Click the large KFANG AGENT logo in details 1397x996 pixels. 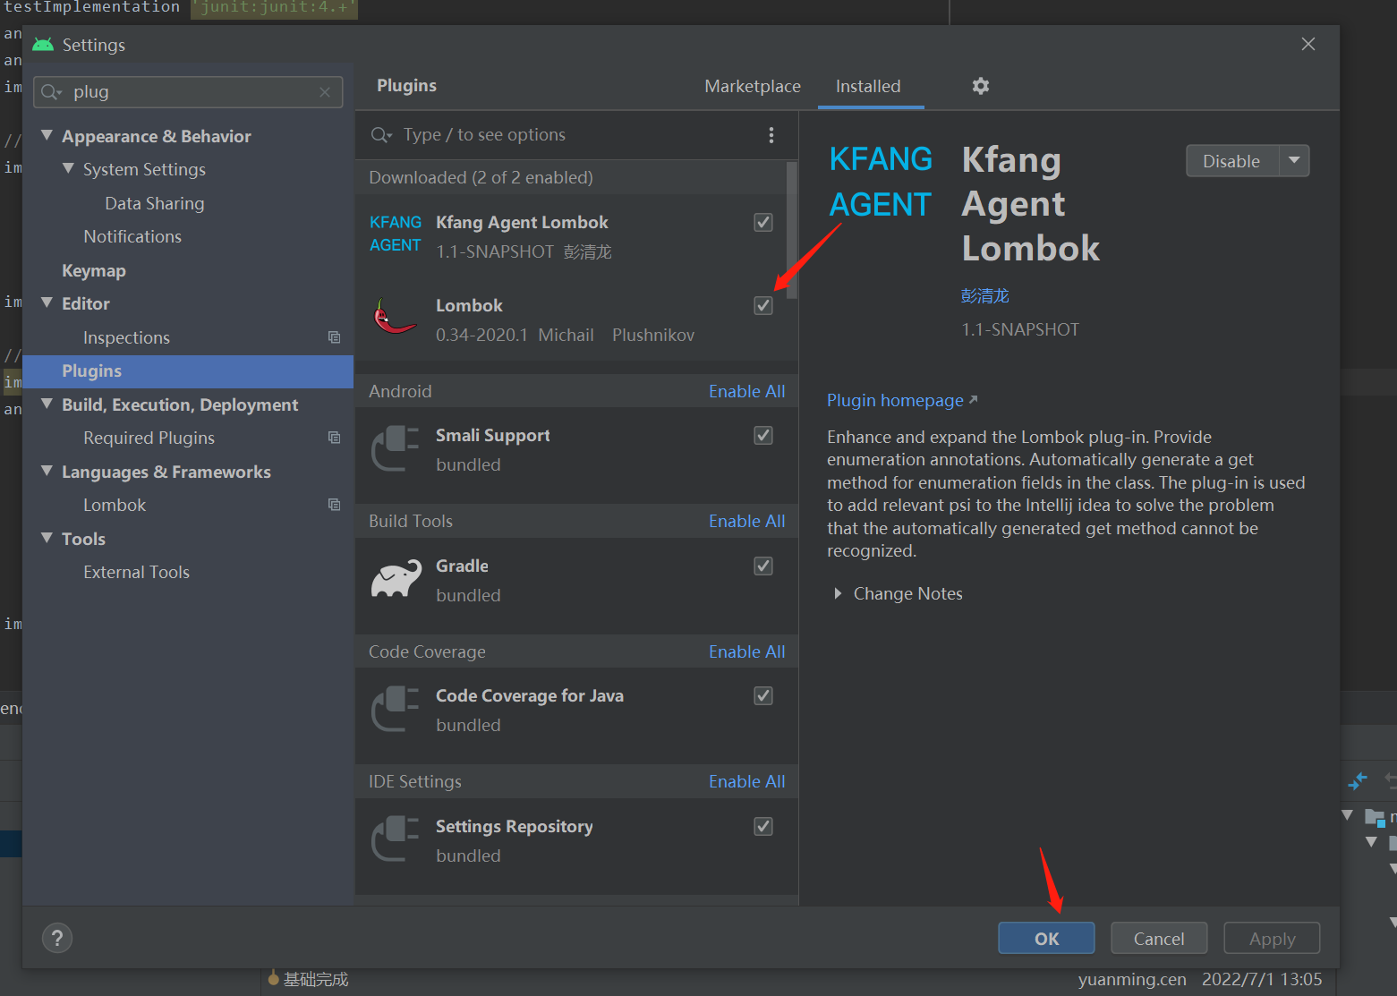[x=881, y=182]
